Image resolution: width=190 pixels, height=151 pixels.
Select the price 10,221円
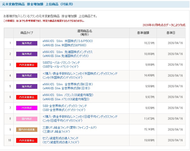pyautogui.click(x=149, y=43)
